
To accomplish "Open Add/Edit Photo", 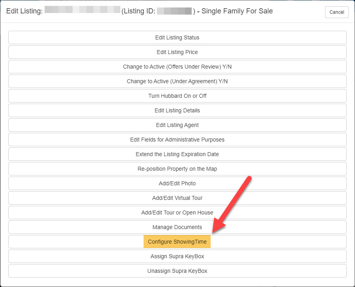I will (x=177, y=184).
